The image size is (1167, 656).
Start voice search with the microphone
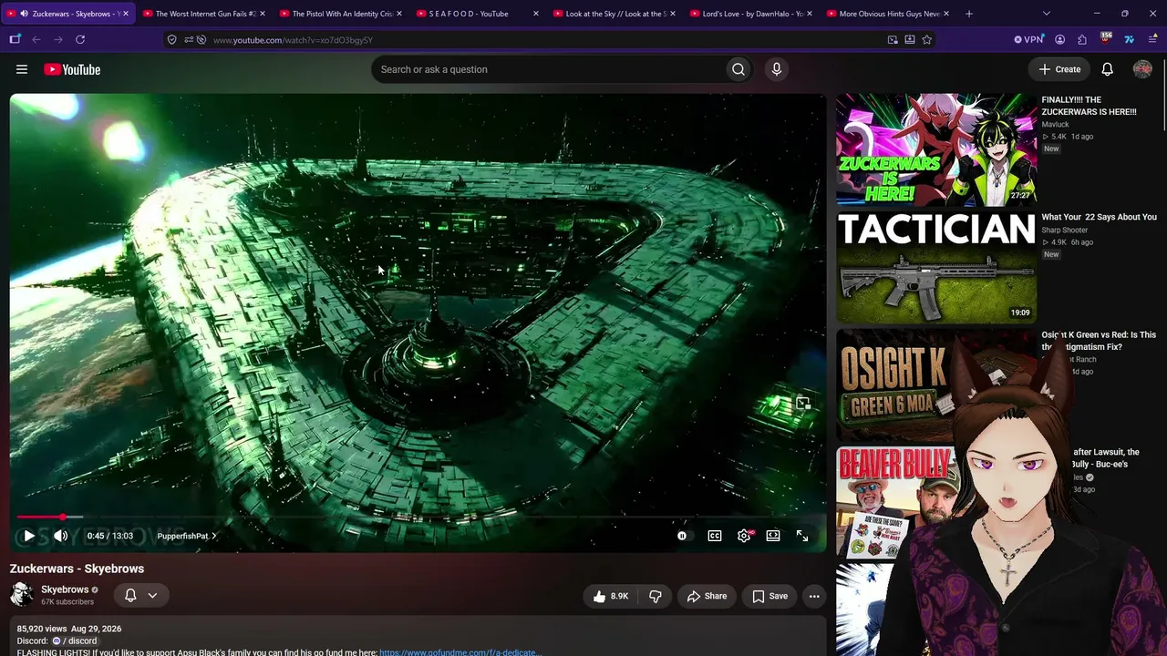coord(777,69)
